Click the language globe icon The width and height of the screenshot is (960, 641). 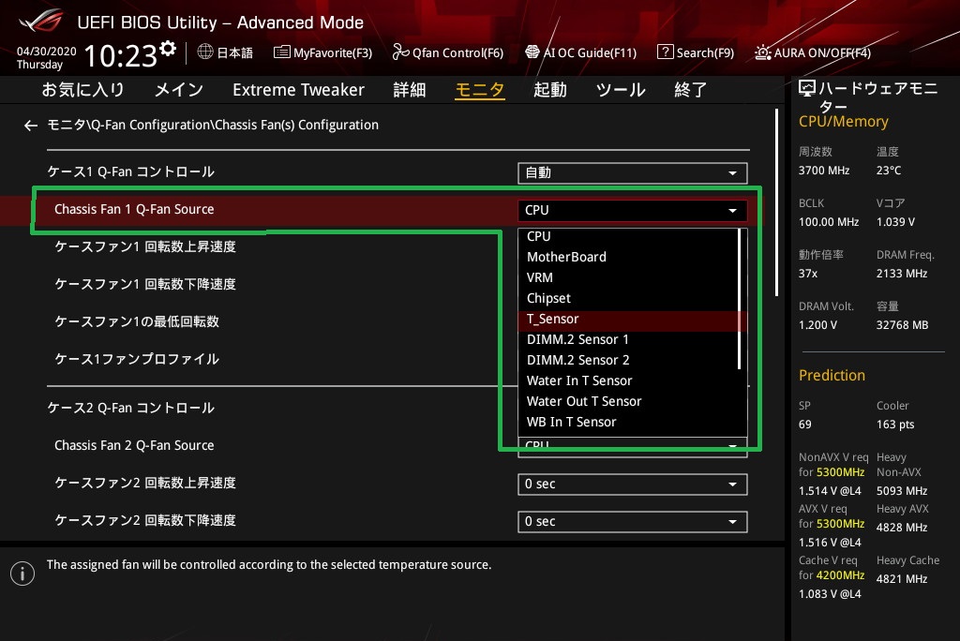pyautogui.click(x=205, y=52)
